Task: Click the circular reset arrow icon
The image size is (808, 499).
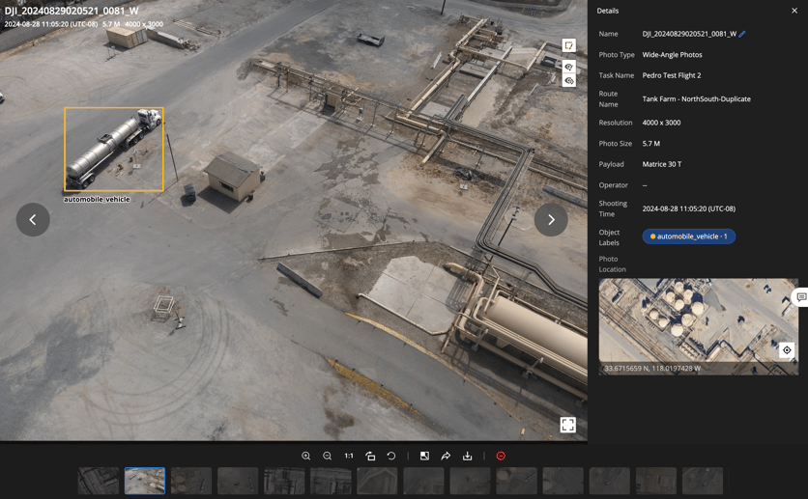Action: (x=391, y=456)
